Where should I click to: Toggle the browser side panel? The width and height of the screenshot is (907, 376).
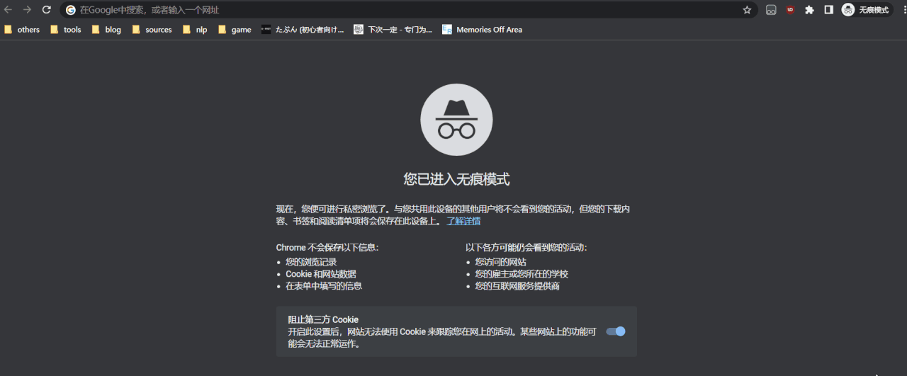click(828, 10)
